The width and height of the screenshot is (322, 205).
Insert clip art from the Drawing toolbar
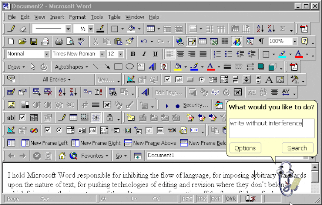point(164,67)
